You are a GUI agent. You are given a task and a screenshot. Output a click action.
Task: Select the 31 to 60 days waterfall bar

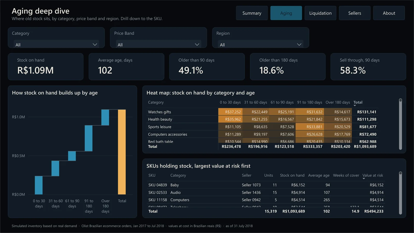click(x=55, y=168)
